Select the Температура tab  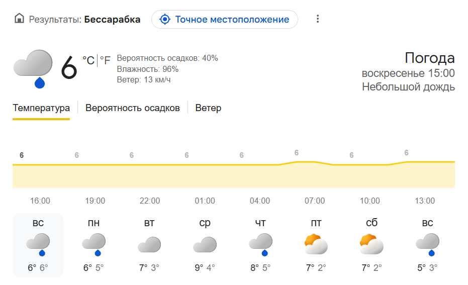click(x=41, y=108)
